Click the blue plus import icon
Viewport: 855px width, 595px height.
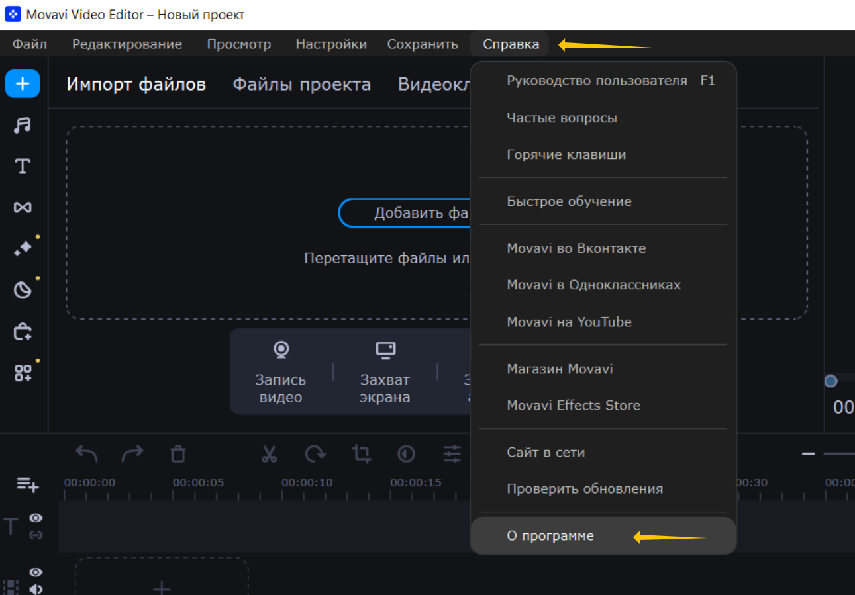[x=23, y=83]
